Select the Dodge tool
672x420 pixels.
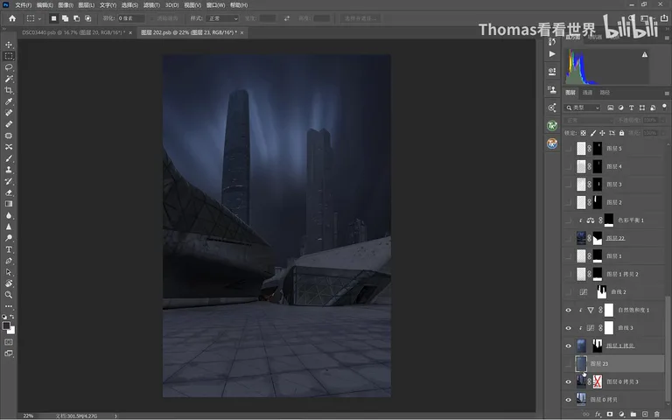click(9, 238)
